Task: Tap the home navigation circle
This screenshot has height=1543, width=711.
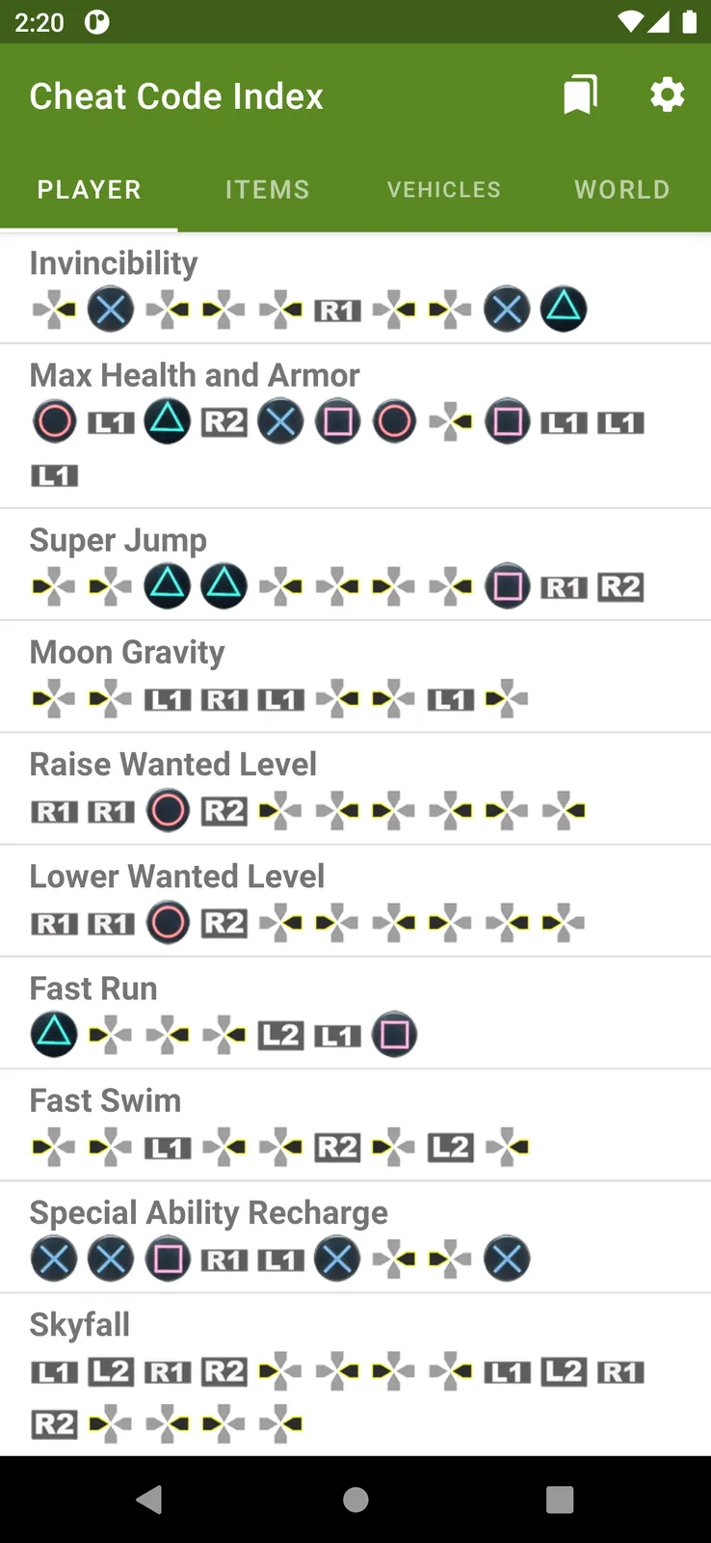Action: 355,1500
